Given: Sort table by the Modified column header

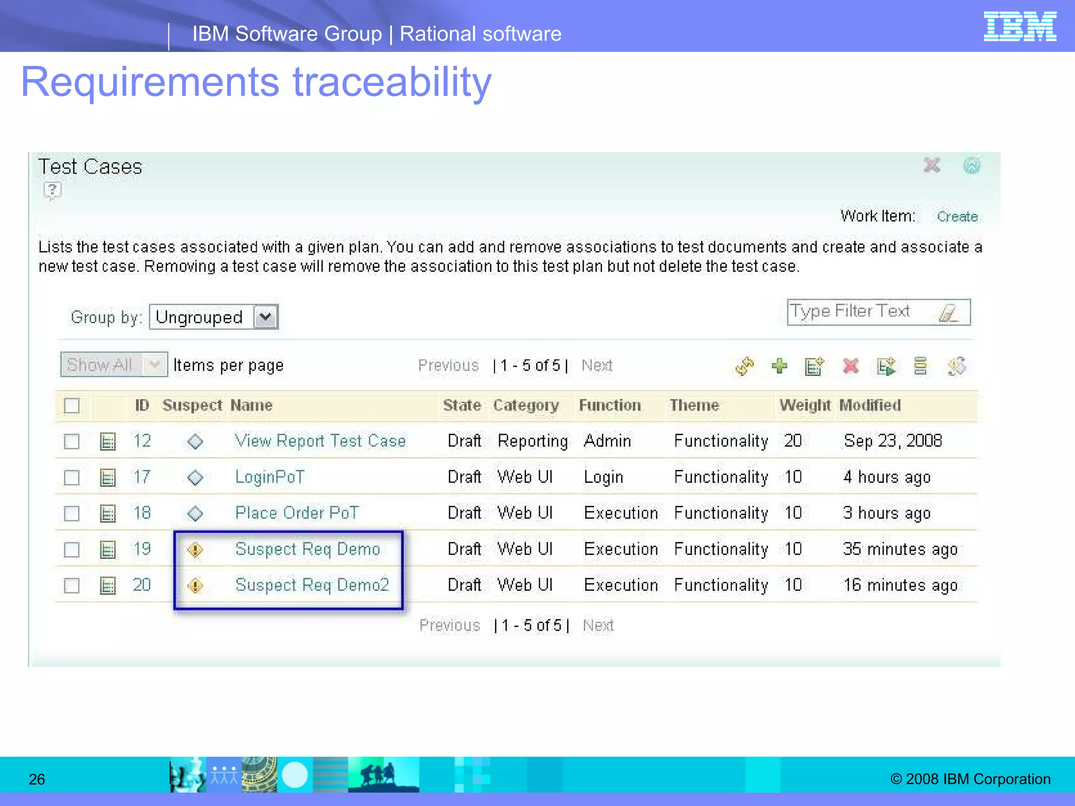Looking at the screenshot, I should [x=870, y=405].
